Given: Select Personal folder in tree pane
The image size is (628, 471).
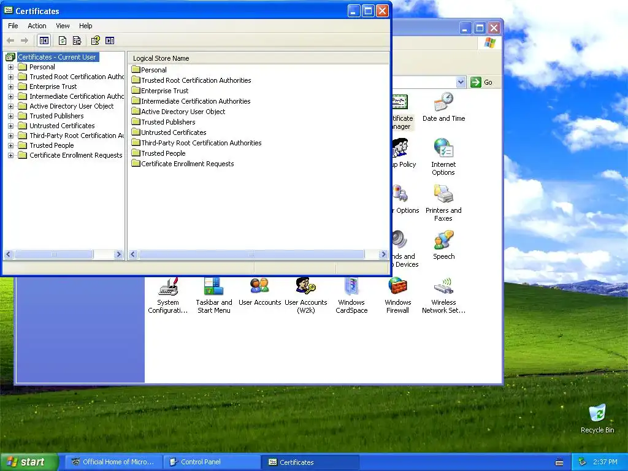Looking at the screenshot, I should [x=42, y=67].
